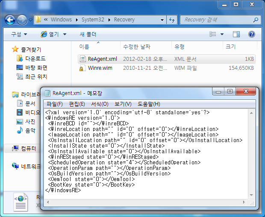Click details pane XML file thumbnail
Viewport: 265px width, 217px height.
click(21, 202)
